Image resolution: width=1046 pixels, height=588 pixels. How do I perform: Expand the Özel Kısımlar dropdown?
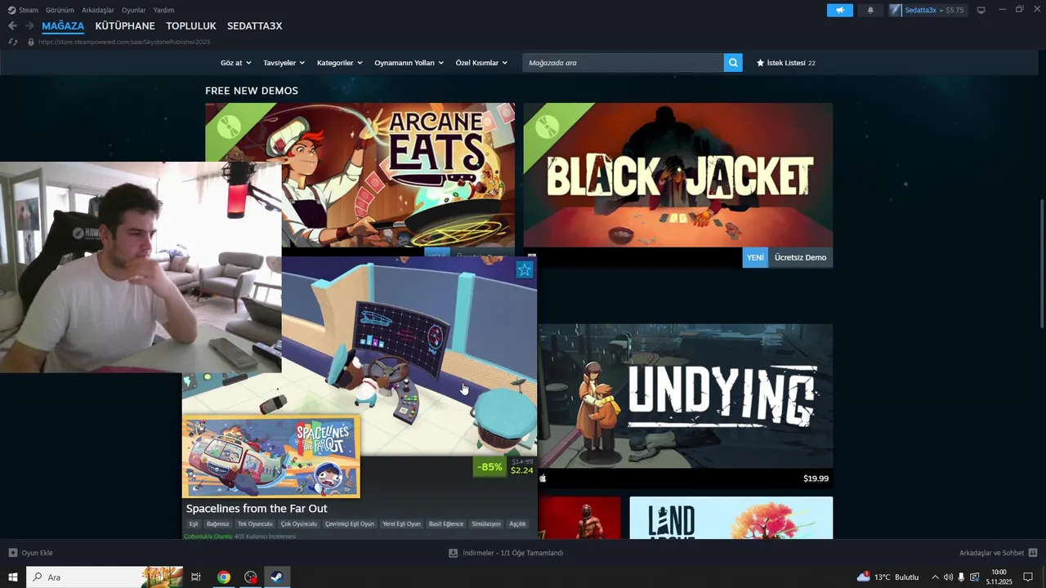coord(481,63)
